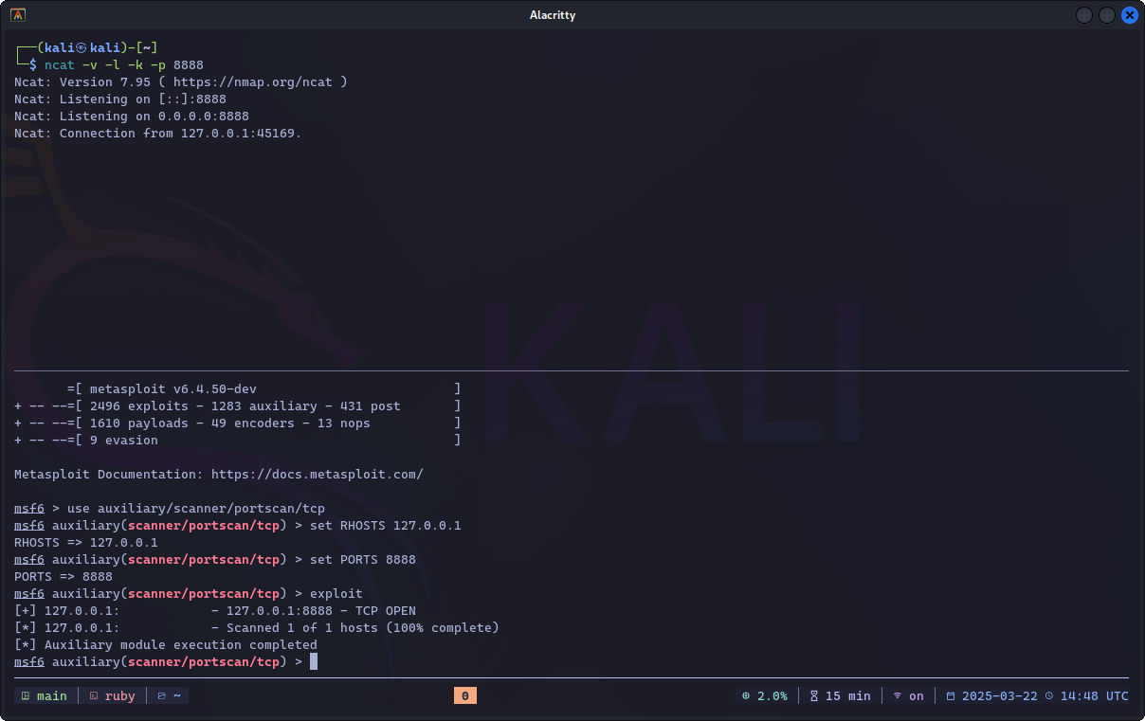
Task: Select the 'main' session in status bar
Action: 45,695
